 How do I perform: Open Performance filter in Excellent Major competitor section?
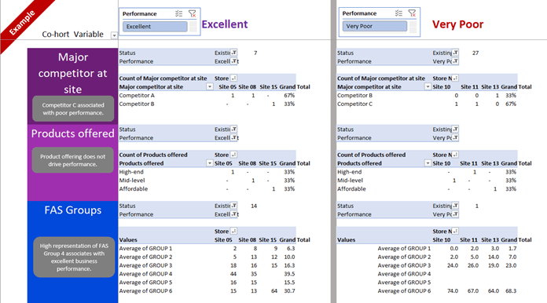(234, 61)
